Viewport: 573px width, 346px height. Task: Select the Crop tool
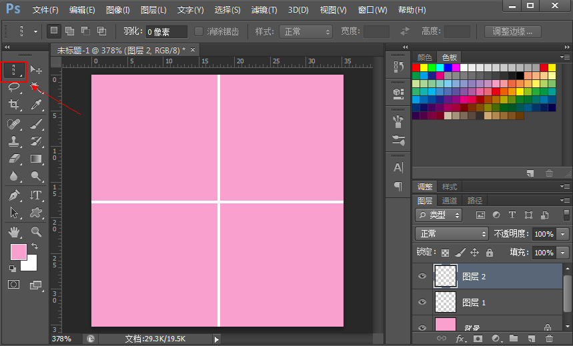[x=14, y=105]
